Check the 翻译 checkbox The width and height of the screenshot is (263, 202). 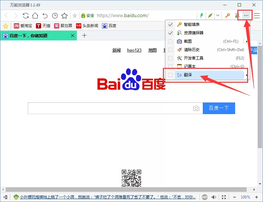click(170, 75)
